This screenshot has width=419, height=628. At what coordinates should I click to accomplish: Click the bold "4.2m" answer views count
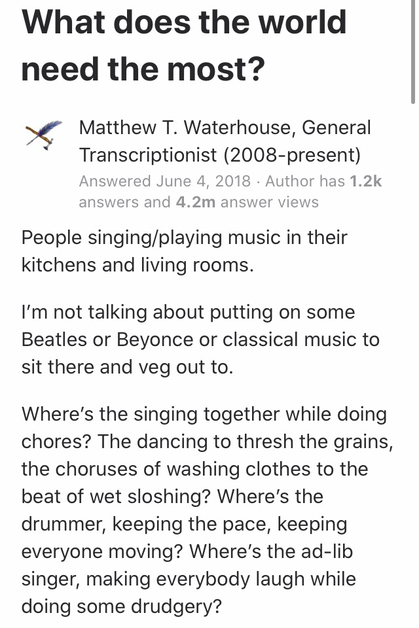[195, 202]
